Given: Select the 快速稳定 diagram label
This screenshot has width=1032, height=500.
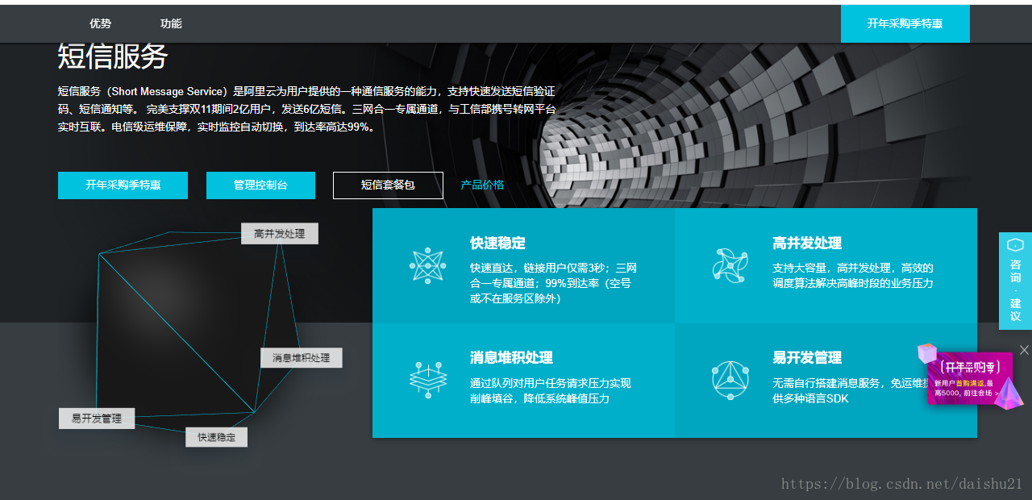Looking at the screenshot, I should 217,437.
